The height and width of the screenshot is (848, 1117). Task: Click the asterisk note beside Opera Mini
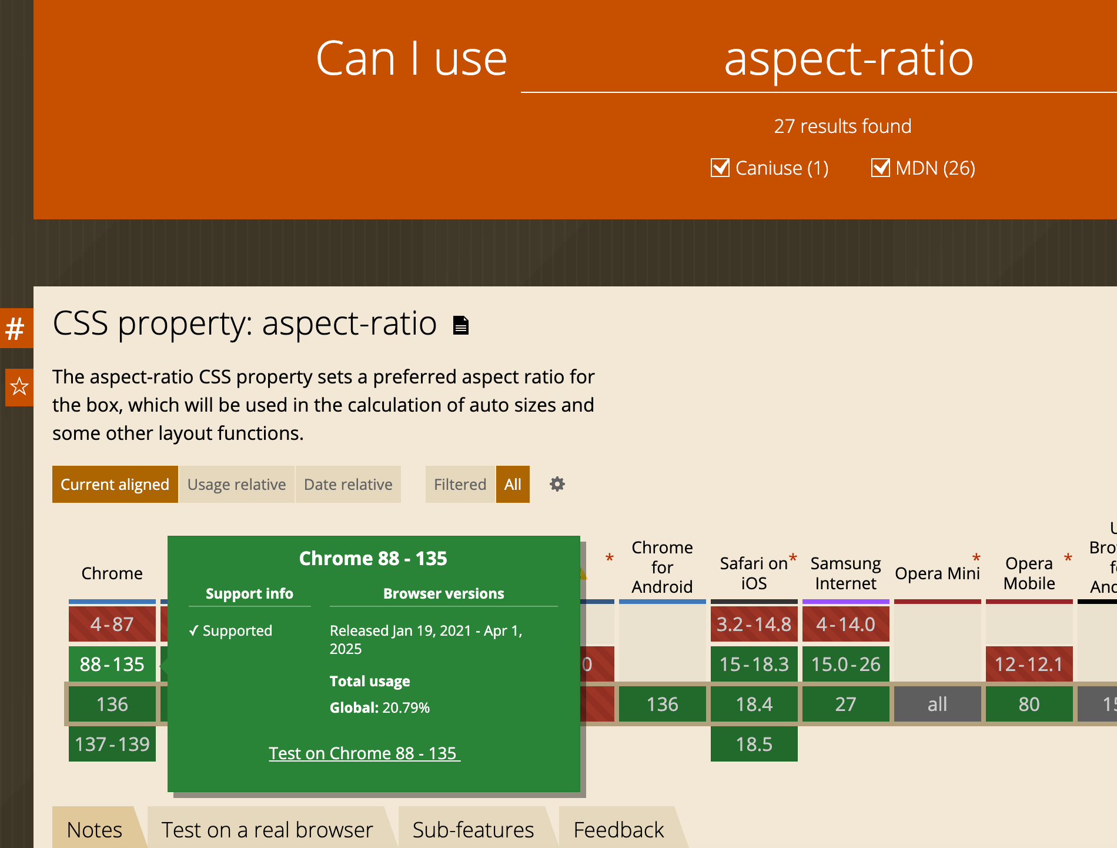976,558
